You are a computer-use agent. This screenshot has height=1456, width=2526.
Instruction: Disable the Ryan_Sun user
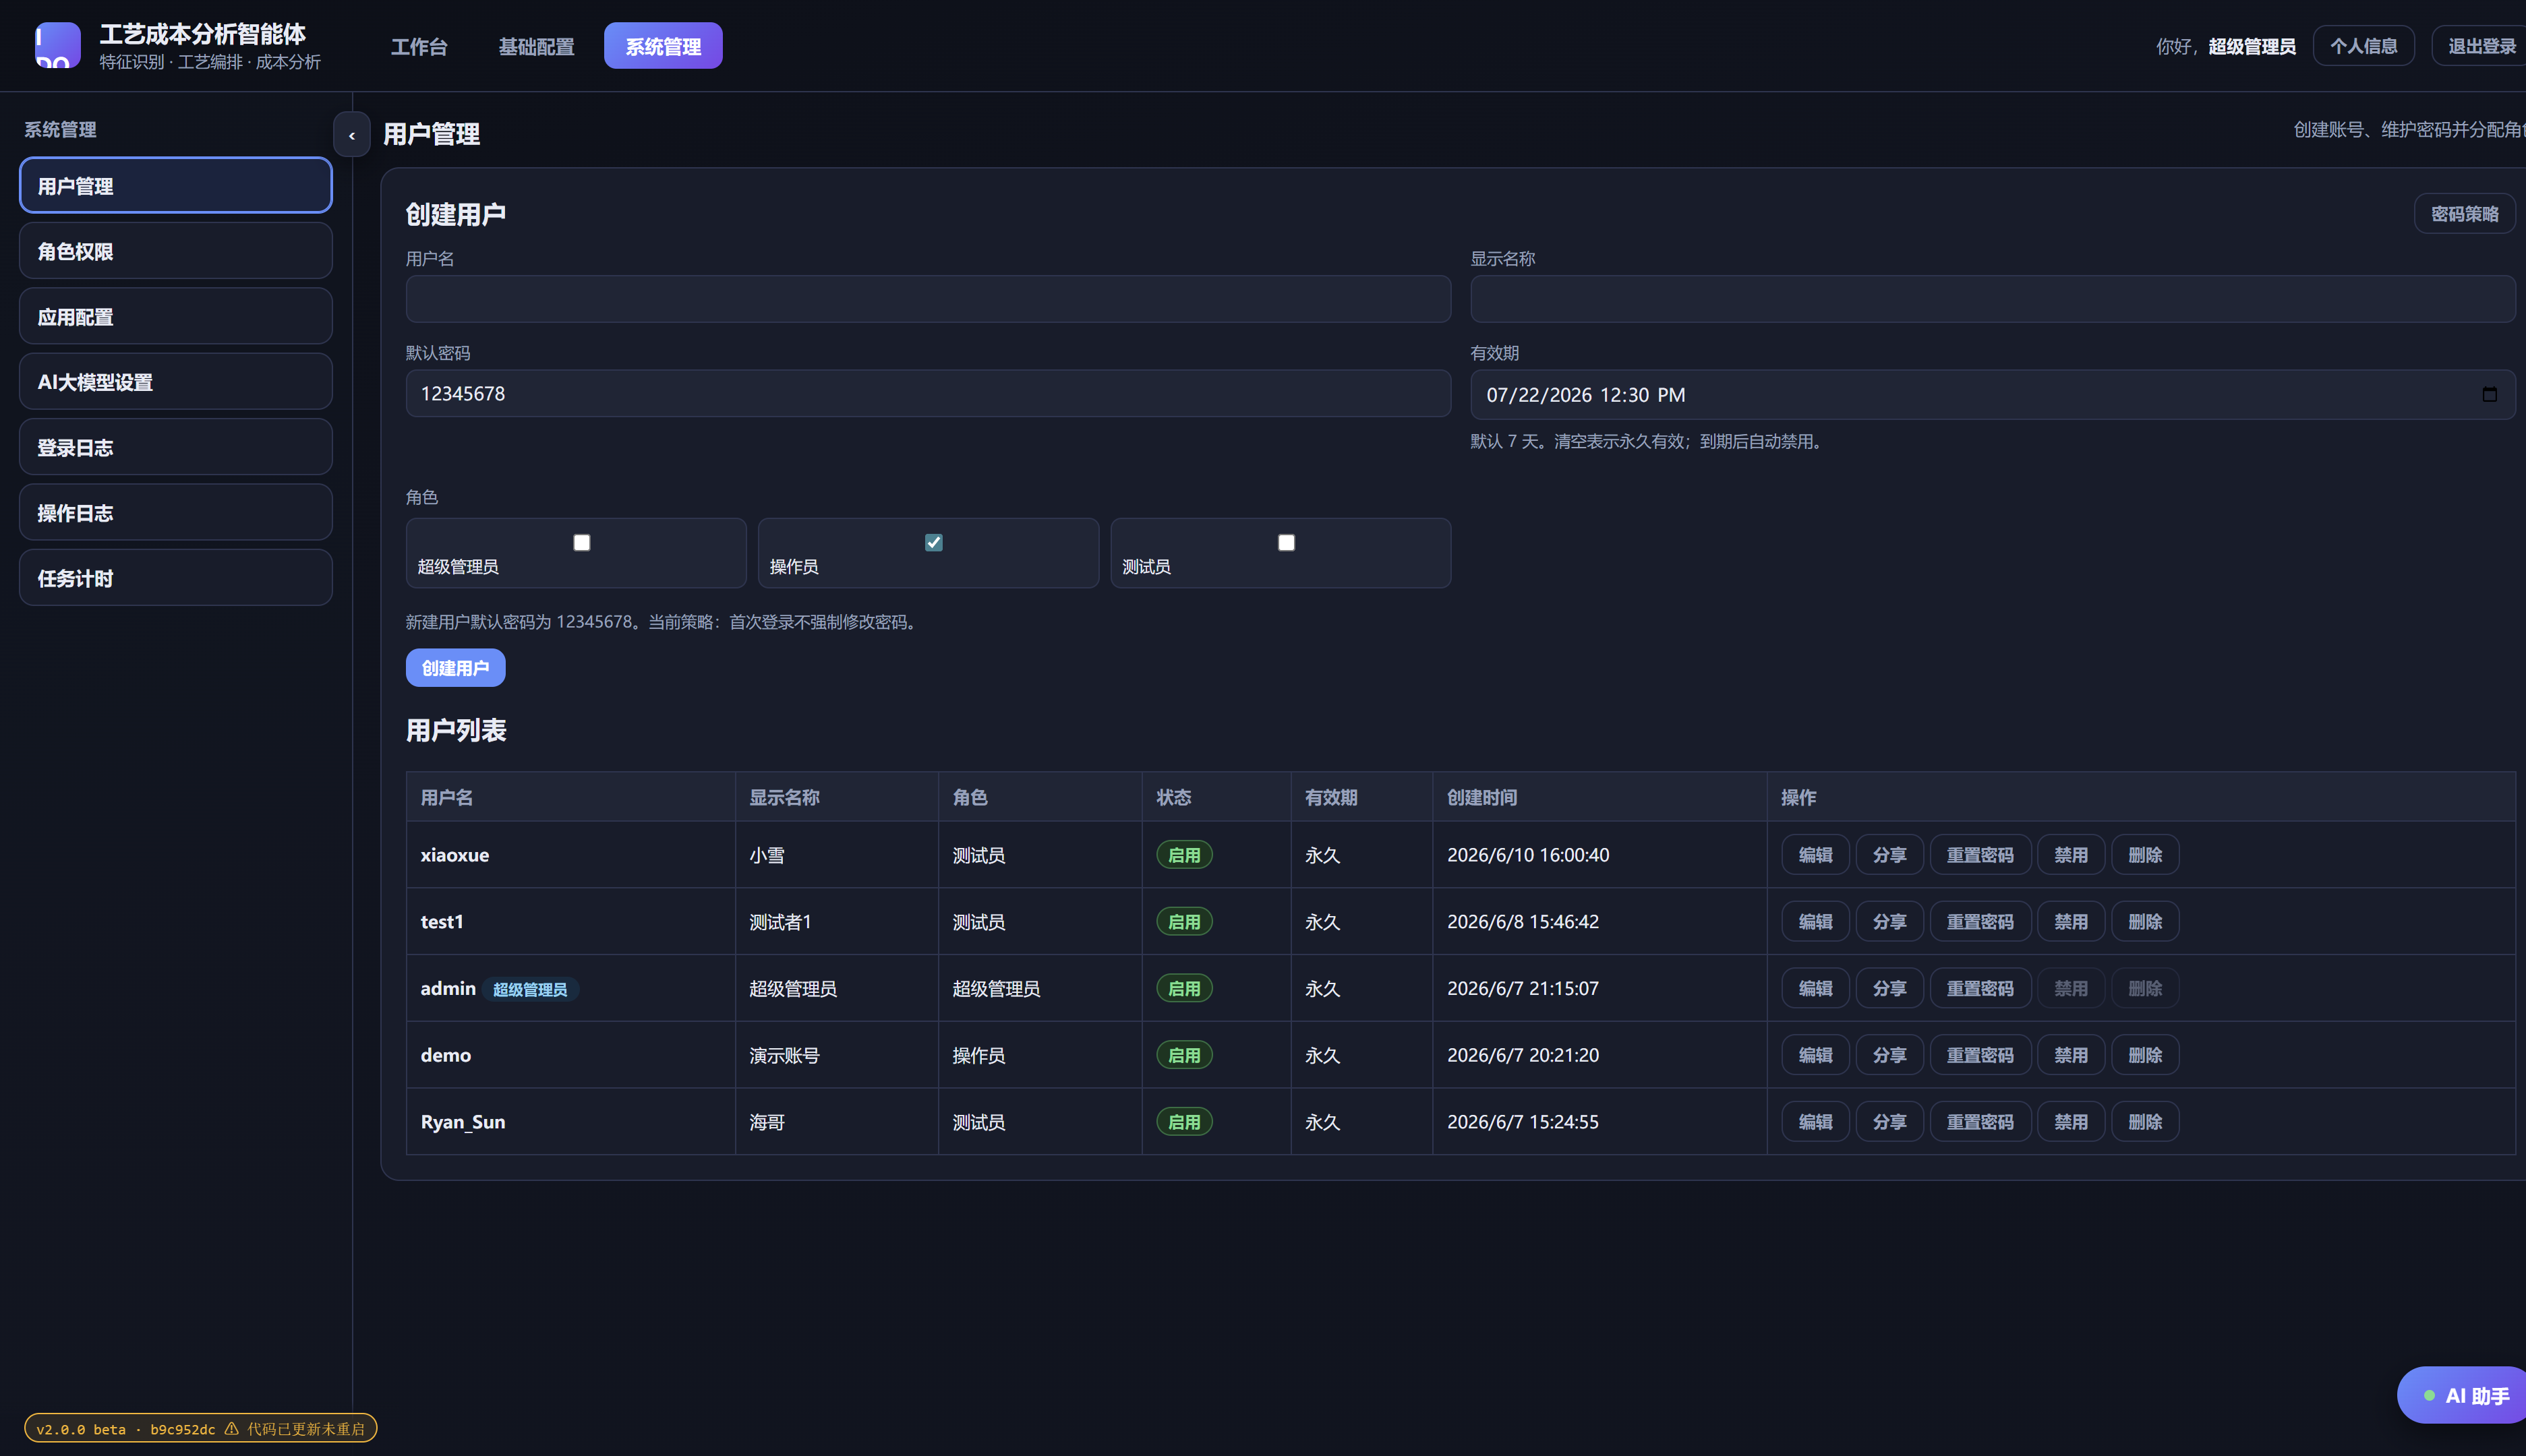click(x=2071, y=1122)
